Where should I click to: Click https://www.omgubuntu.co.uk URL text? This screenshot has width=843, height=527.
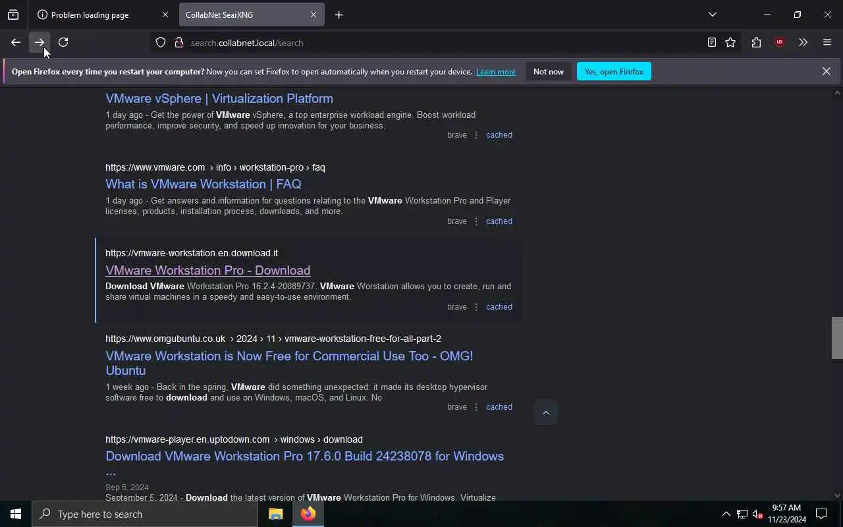point(165,339)
